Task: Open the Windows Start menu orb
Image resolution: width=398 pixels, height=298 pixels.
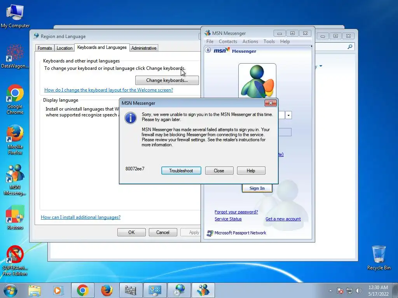Action: [x=10, y=290]
